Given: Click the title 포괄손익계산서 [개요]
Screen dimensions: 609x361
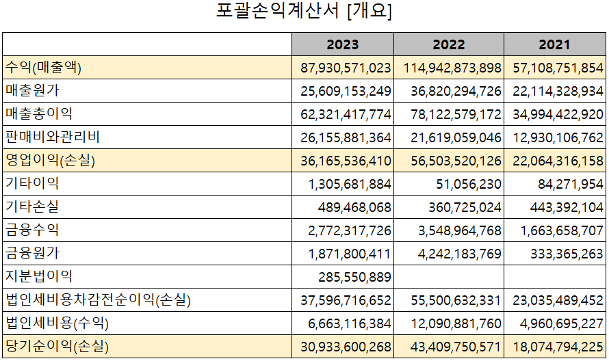Looking at the screenshot, I should [304, 10].
